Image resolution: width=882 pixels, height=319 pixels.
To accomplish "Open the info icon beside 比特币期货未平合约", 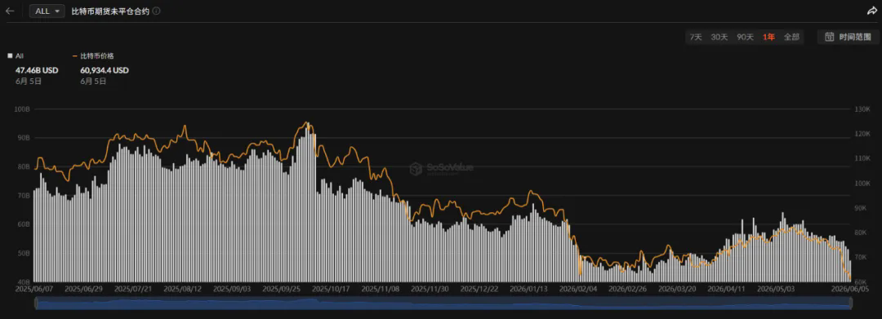I will tap(156, 11).
